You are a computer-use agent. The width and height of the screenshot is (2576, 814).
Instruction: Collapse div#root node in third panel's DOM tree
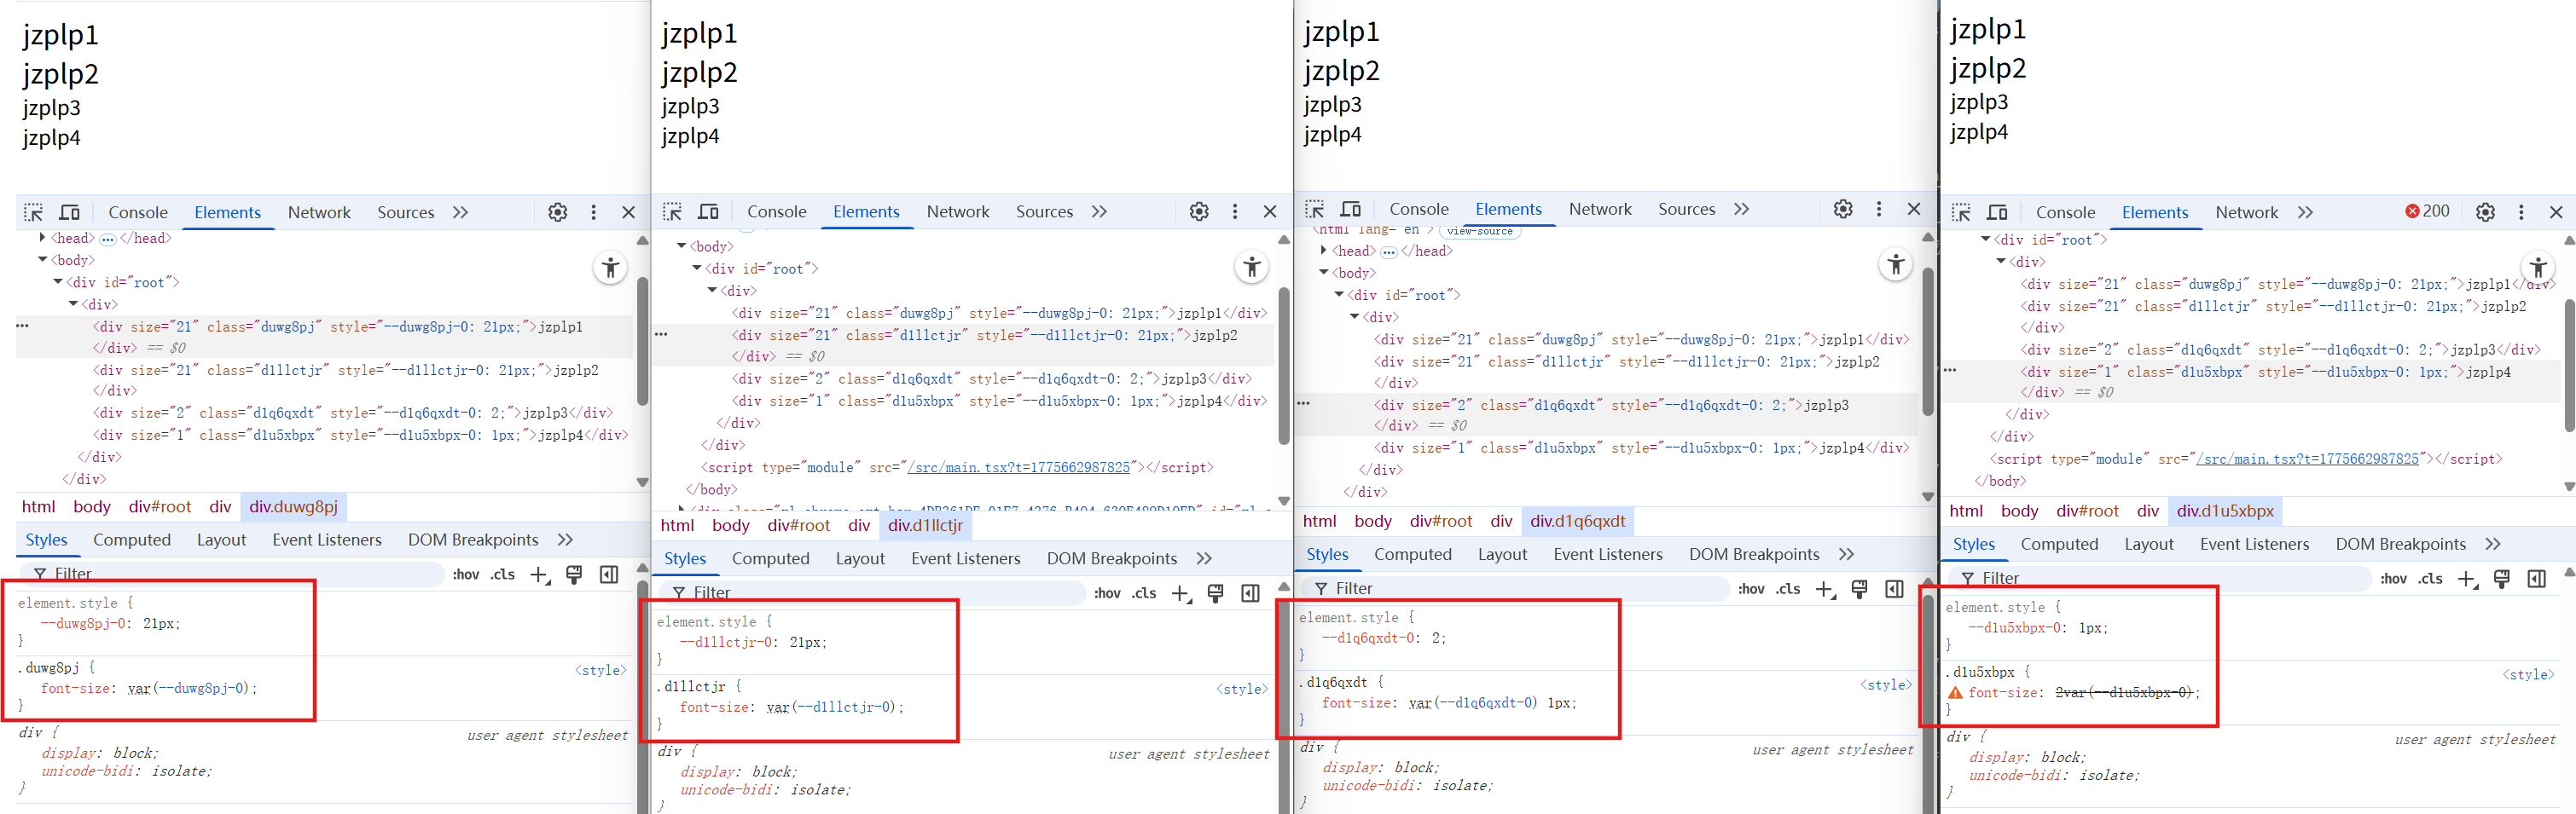click(1339, 295)
